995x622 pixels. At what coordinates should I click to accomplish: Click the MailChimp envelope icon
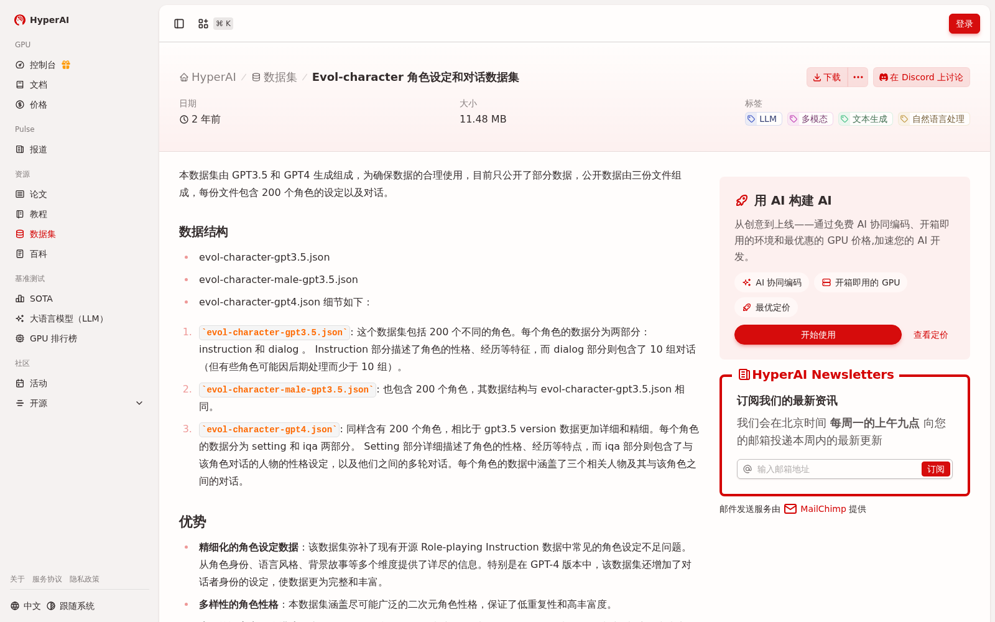coord(790,509)
